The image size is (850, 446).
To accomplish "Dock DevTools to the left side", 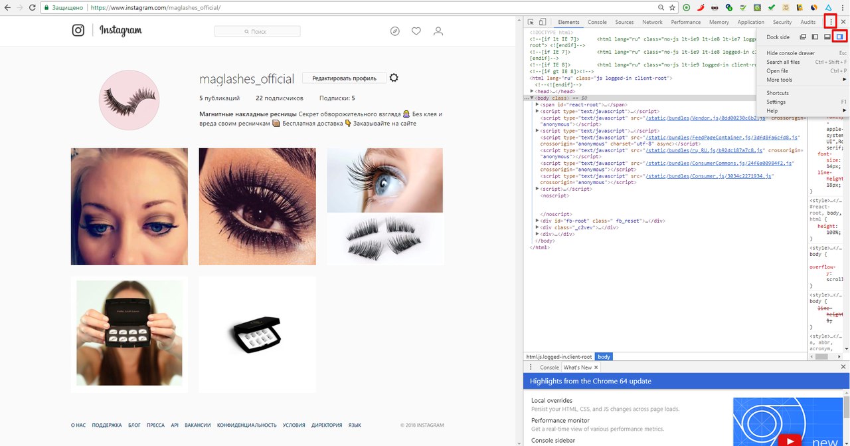I will [815, 37].
